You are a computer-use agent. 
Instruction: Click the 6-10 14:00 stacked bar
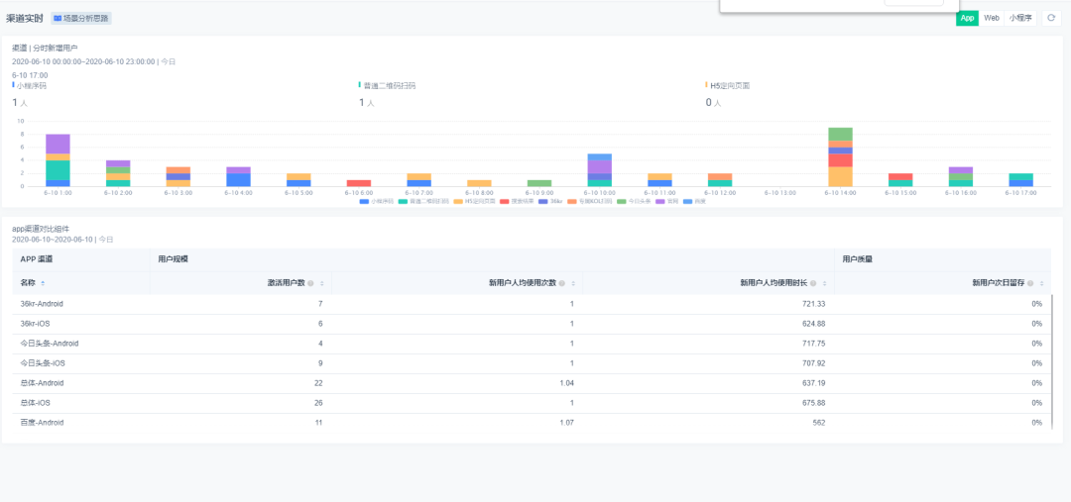(840, 156)
